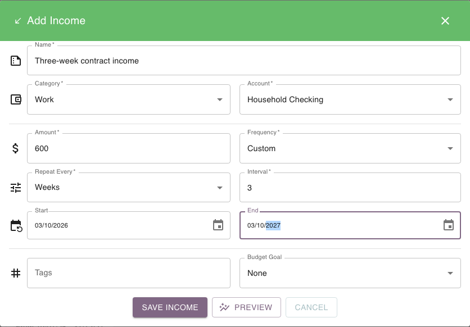
Task: Open the Repeat Every dropdown showing Weeks
Action: pyautogui.click(x=129, y=188)
